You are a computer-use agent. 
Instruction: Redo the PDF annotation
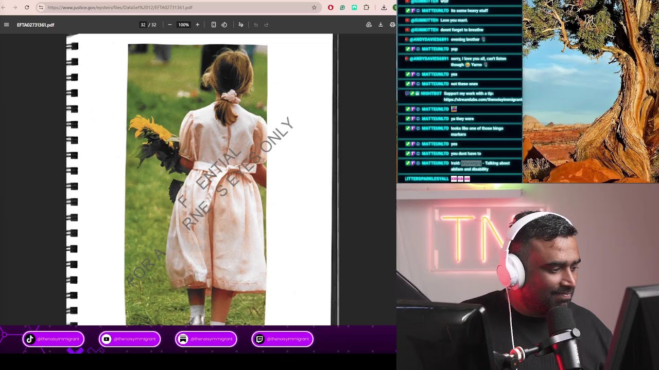point(266,25)
